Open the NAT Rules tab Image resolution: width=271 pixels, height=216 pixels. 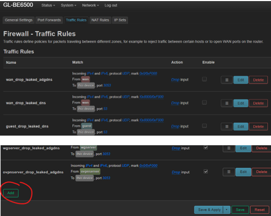pyautogui.click(x=100, y=20)
